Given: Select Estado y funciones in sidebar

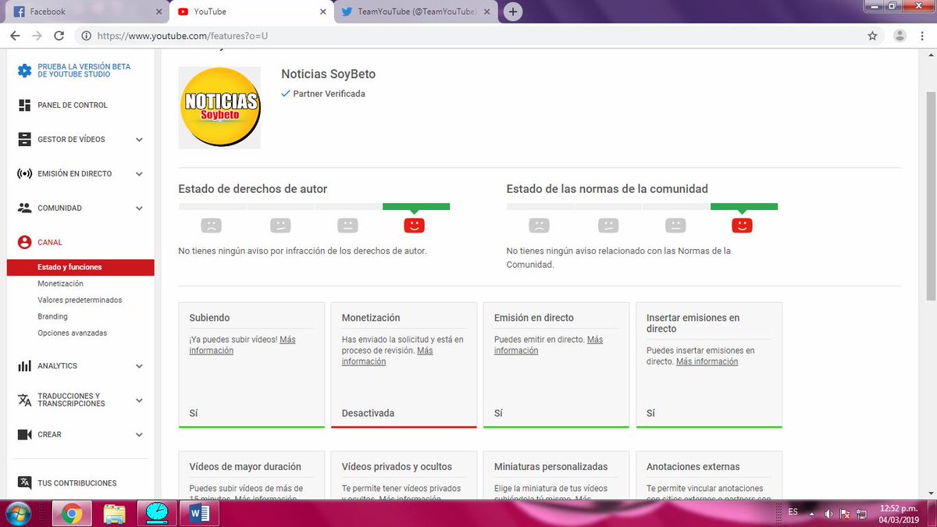Looking at the screenshot, I should click(x=80, y=267).
